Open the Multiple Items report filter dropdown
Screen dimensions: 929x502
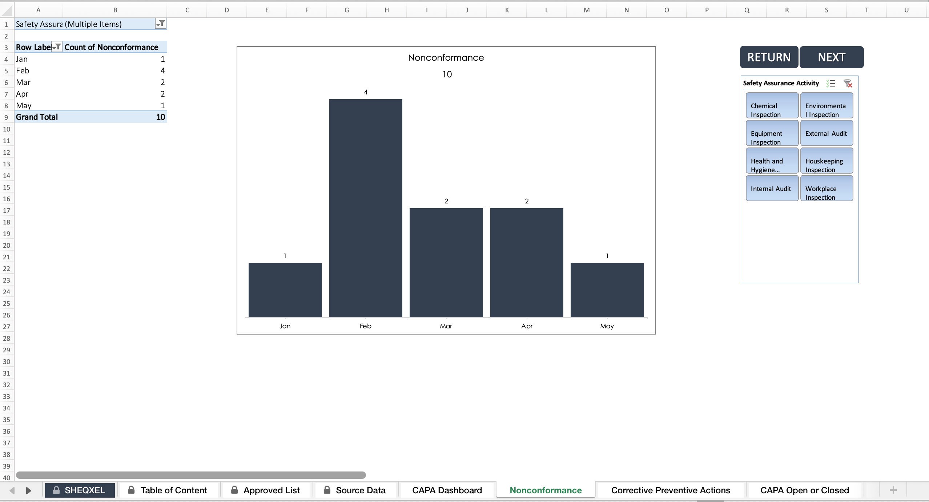pyautogui.click(x=160, y=24)
